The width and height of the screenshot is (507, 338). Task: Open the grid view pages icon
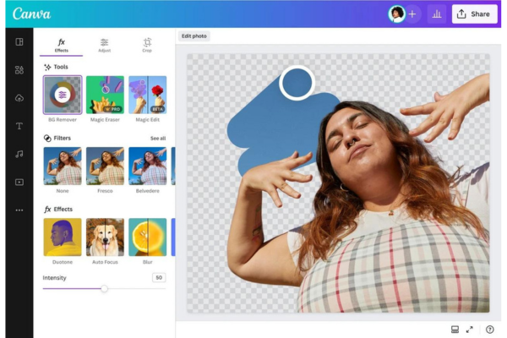pyautogui.click(x=454, y=329)
